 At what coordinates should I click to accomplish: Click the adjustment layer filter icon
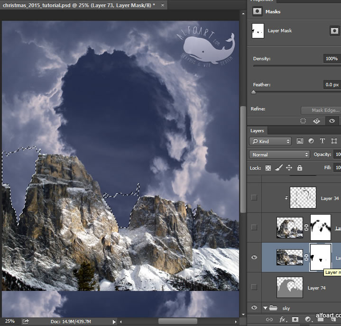coord(311,141)
